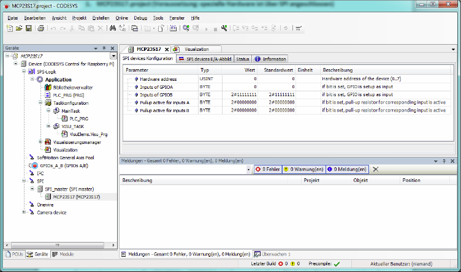Open a project with the folder icon
This screenshot has height=272, width=461.
[19, 28]
